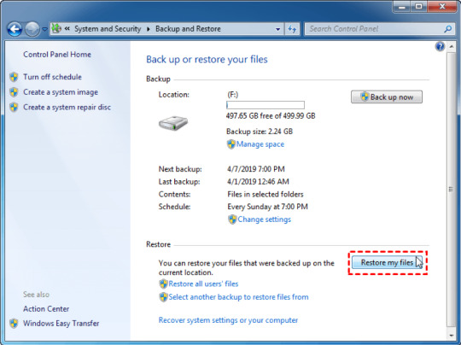
Task: Click the greyed forward navigation arrow
Action: click(x=32, y=29)
